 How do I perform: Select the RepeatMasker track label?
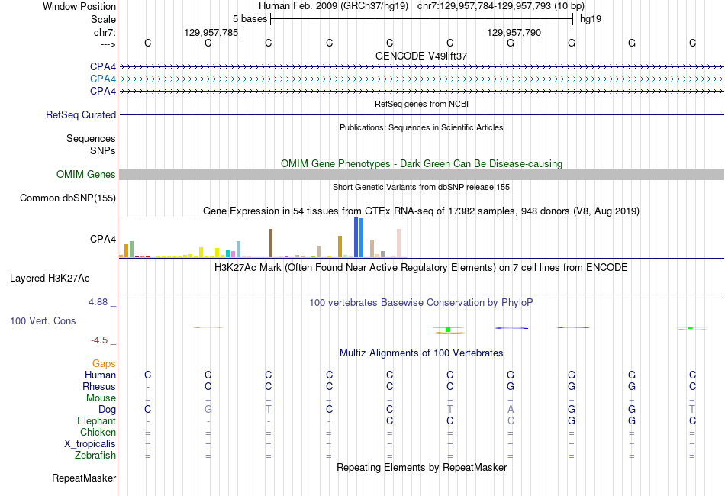tap(84, 478)
